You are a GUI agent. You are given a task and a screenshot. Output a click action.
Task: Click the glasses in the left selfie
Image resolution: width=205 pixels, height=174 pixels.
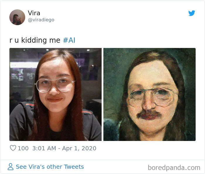tap(55, 85)
